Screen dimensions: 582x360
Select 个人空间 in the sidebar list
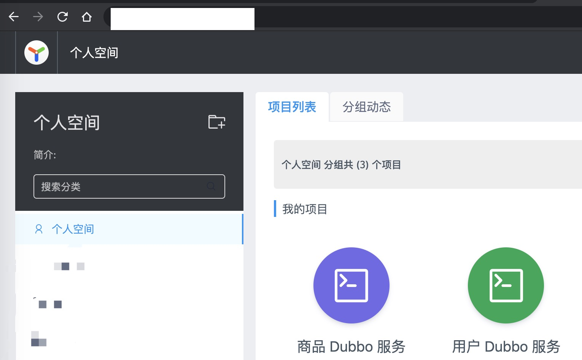[x=73, y=229]
